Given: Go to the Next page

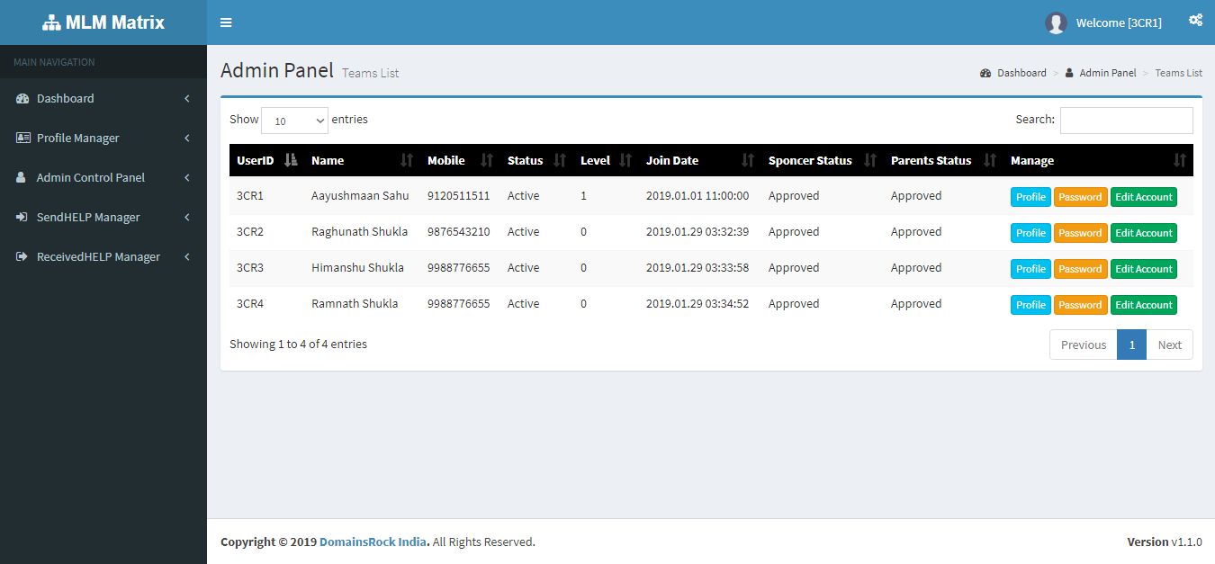Looking at the screenshot, I should [1169, 345].
